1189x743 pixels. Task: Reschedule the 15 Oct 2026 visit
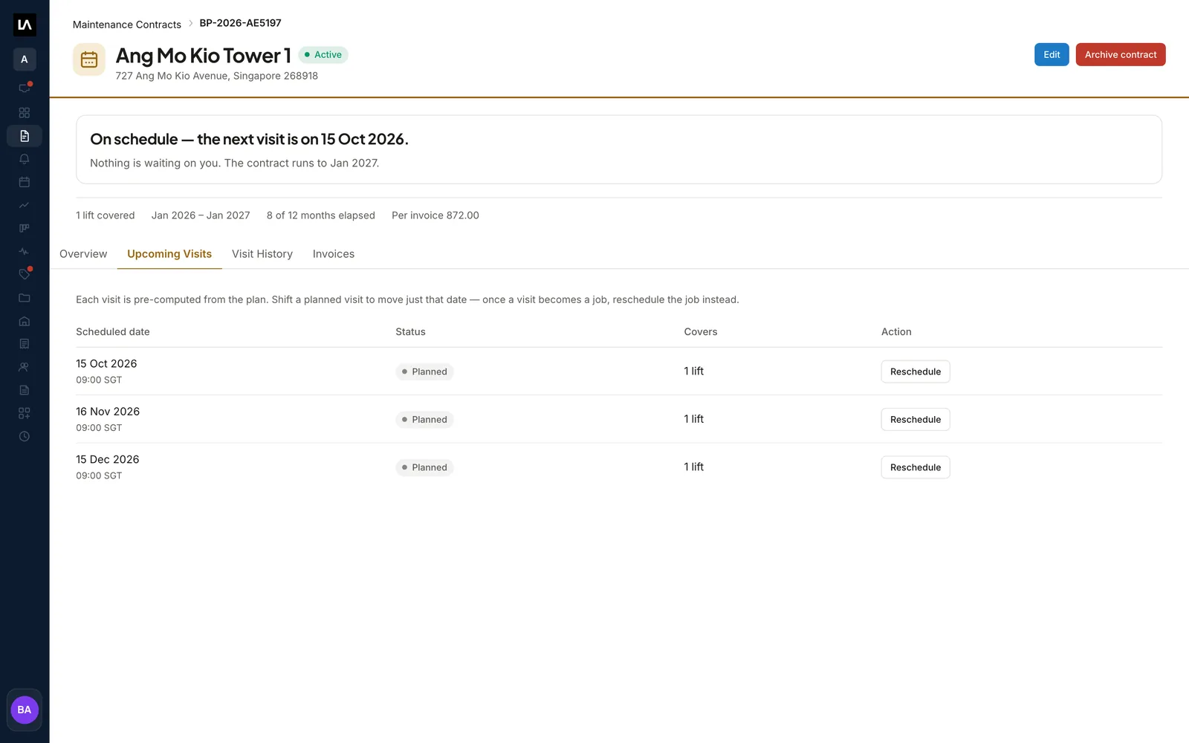[x=916, y=371]
